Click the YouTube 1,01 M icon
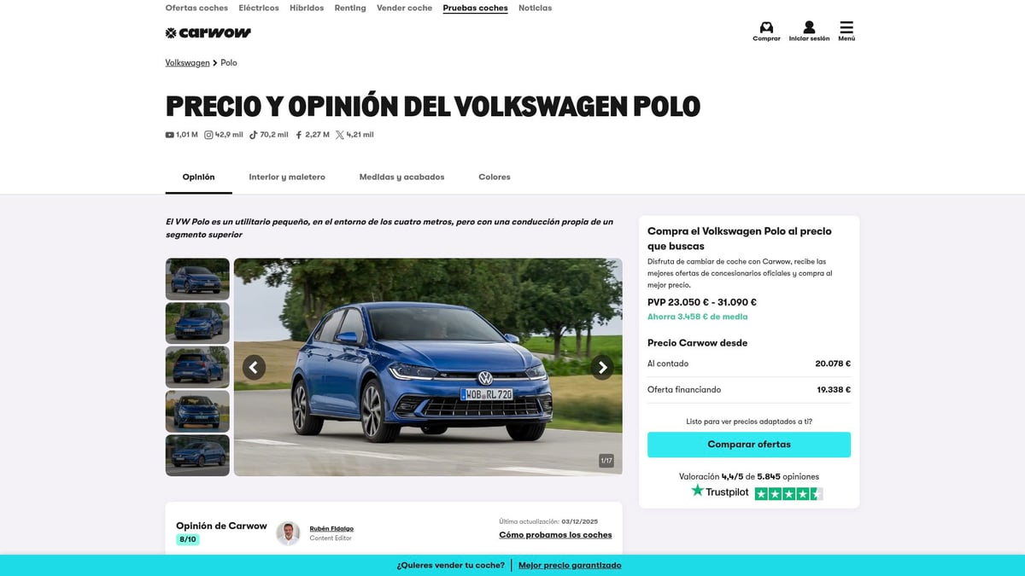This screenshot has height=576, width=1025. [170, 135]
